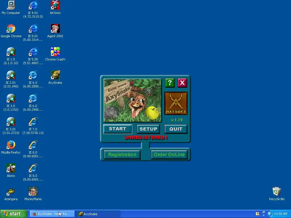Click the help question mark tray icon
Screen dimensions: 291x218
click(x=257, y=214)
